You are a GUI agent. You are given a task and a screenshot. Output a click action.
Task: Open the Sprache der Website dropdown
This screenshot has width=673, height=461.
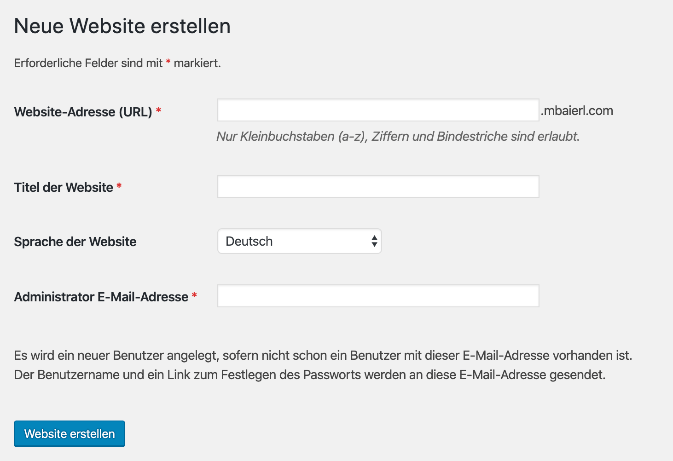(x=300, y=241)
